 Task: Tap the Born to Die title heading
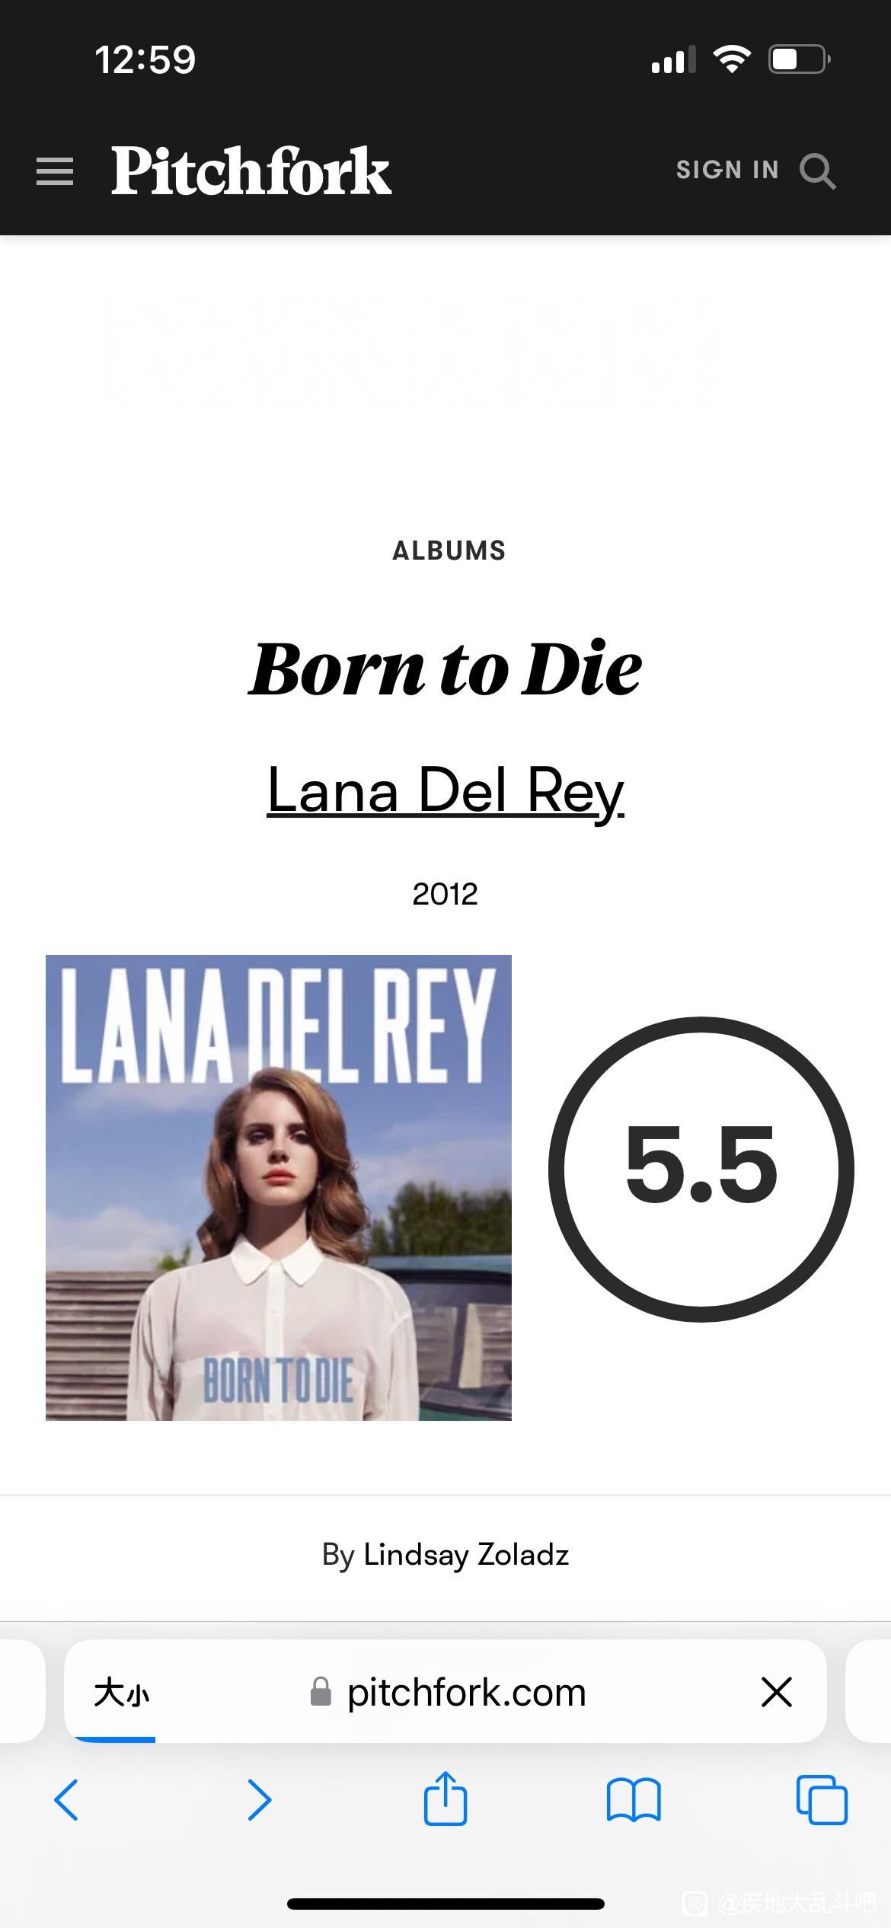pyautogui.click(x=445, y=669)
